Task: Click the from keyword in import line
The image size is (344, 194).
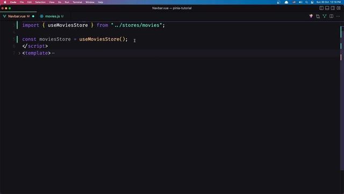Action: 102,25
